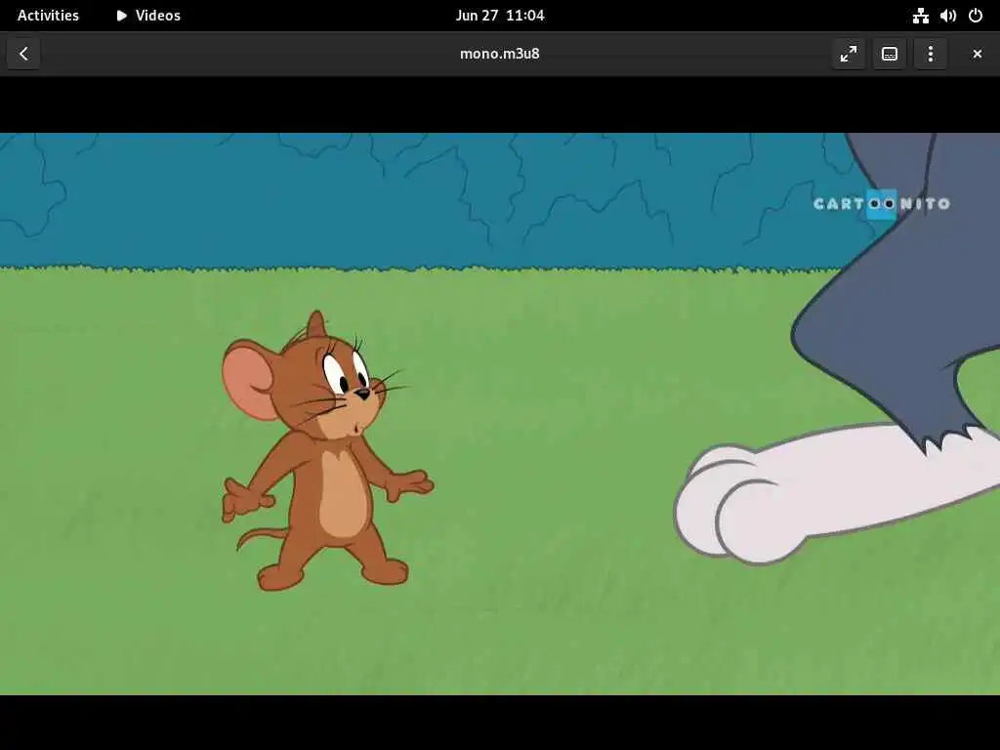Viewport: 1000px width, 750px height.
Task: Click the volume speaker icon in top bar
Action: [x=947, y=16]
